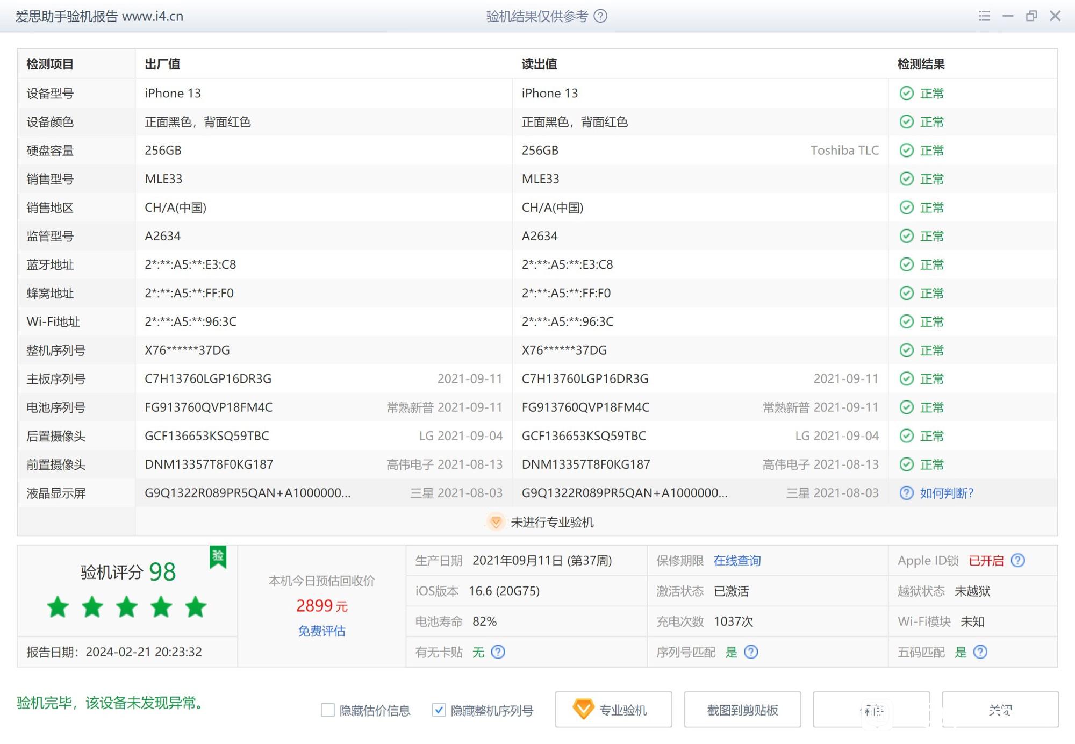The height and width of the screenshot is (744, 1075).
Task: Click the 充电次数 1037次 value
Action: pos(733,621)
